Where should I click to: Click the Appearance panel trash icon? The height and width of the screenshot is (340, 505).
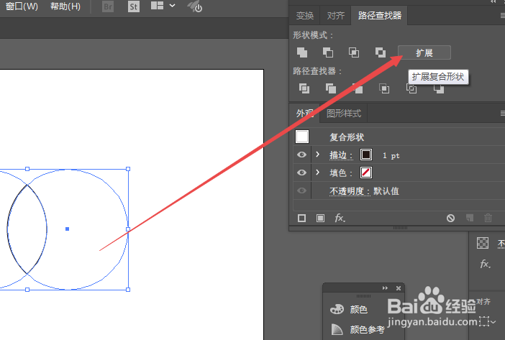(x=488, y=218)
